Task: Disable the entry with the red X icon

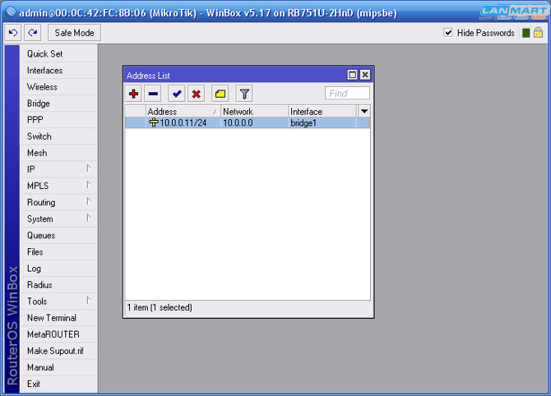Action: (x=196, y=94)
